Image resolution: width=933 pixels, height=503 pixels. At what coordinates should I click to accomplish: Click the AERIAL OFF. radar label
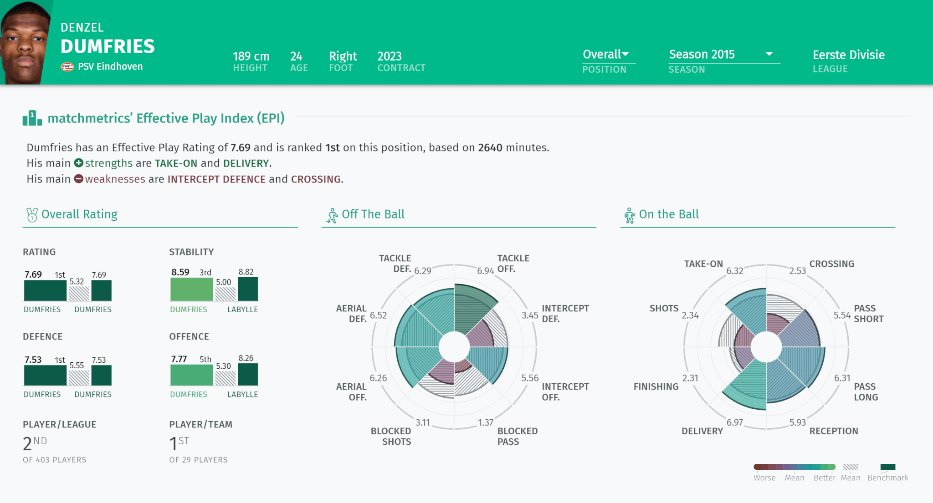[351, 392]
